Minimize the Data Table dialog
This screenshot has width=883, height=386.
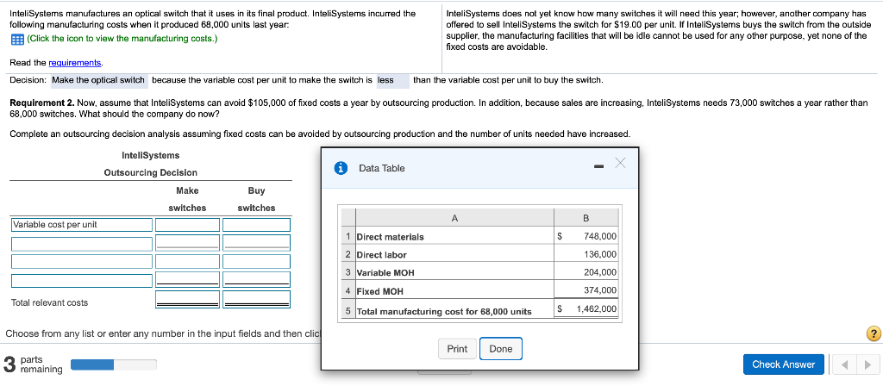pyautogui.click(x=598, y=166)
